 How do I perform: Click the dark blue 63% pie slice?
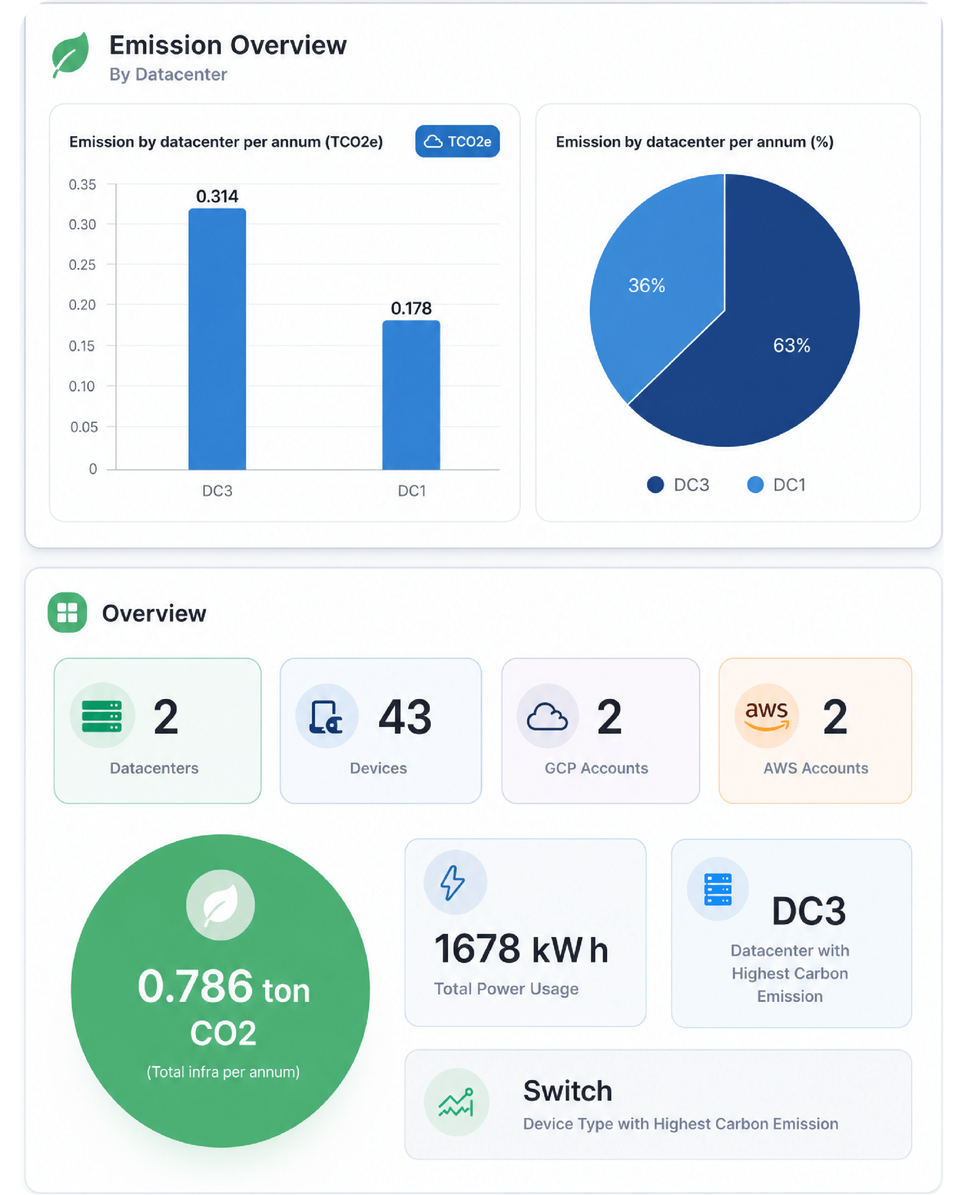[777, 344]
